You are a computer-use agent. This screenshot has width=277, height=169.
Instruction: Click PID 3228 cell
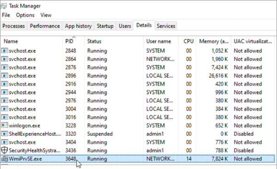[71, 126]
